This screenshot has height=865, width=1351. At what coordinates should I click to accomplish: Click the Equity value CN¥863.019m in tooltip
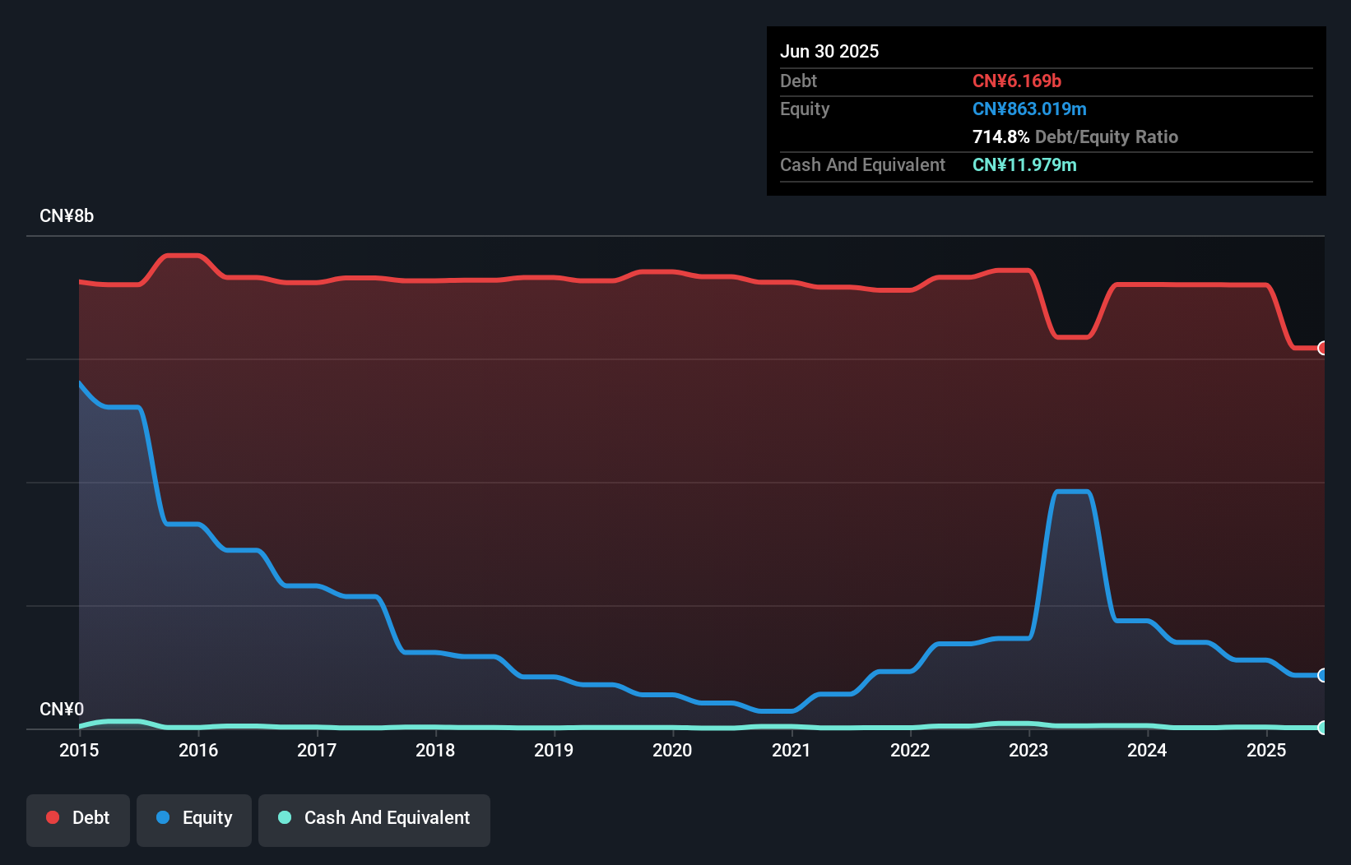click(x=1029, y=109)
